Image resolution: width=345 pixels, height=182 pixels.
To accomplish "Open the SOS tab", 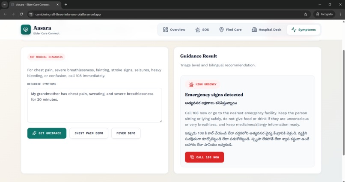I will click(x=202, y=30).
